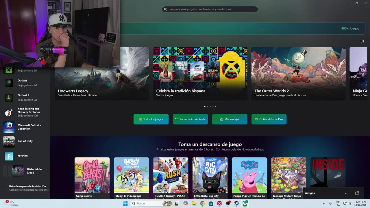Show hidden system tray icons
This screenshot has height=208, width=370.
(324, 203)
